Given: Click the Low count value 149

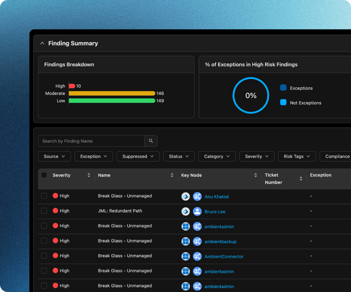Looking at the screenshot, I should tap(160, 101).
